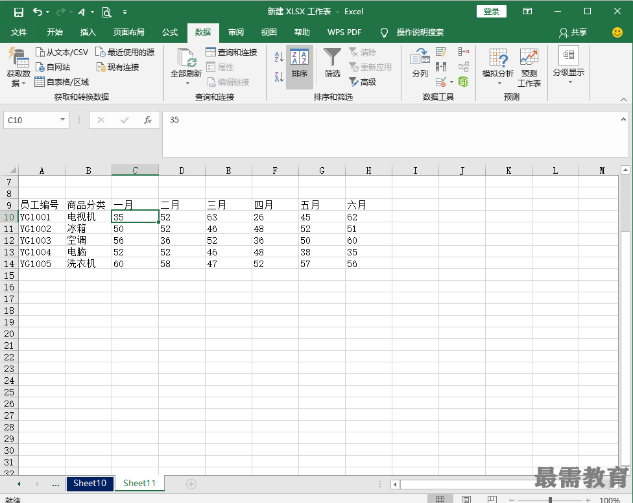Open Customize Quick Access Toolbar dropdown
The height and width of the screenshot is (503, 633).
(125, 12)
